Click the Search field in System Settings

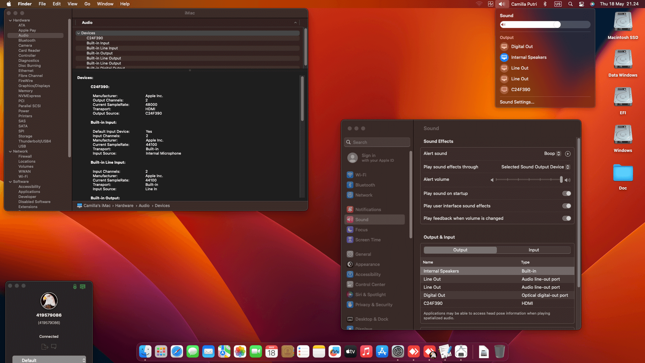pyautogui.click(x=377, y=142)
